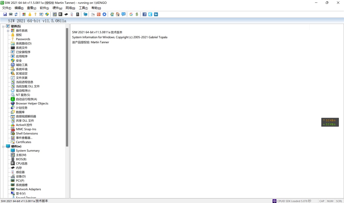This screenshot has width=344, height=203.
Task: Click the Refresh arrows toolbar icon
Action: click(x=16, y=14)
